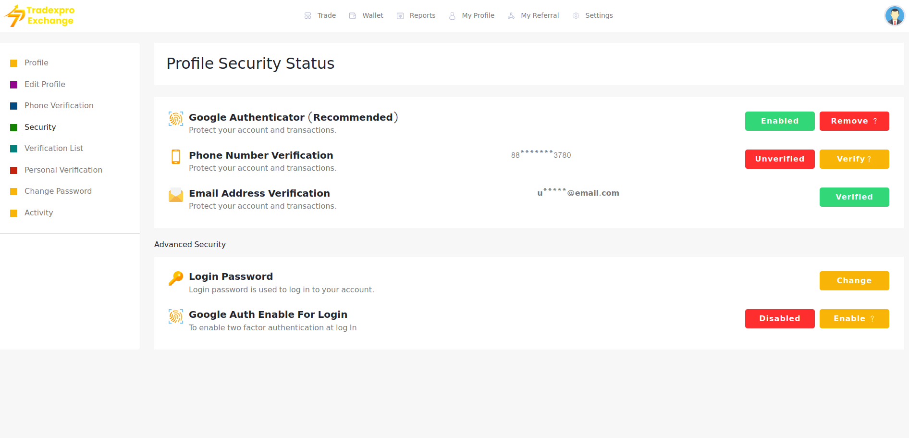Open the user avatar in the header
Screen dimensions: 909x438
click(x=894, y=16)
